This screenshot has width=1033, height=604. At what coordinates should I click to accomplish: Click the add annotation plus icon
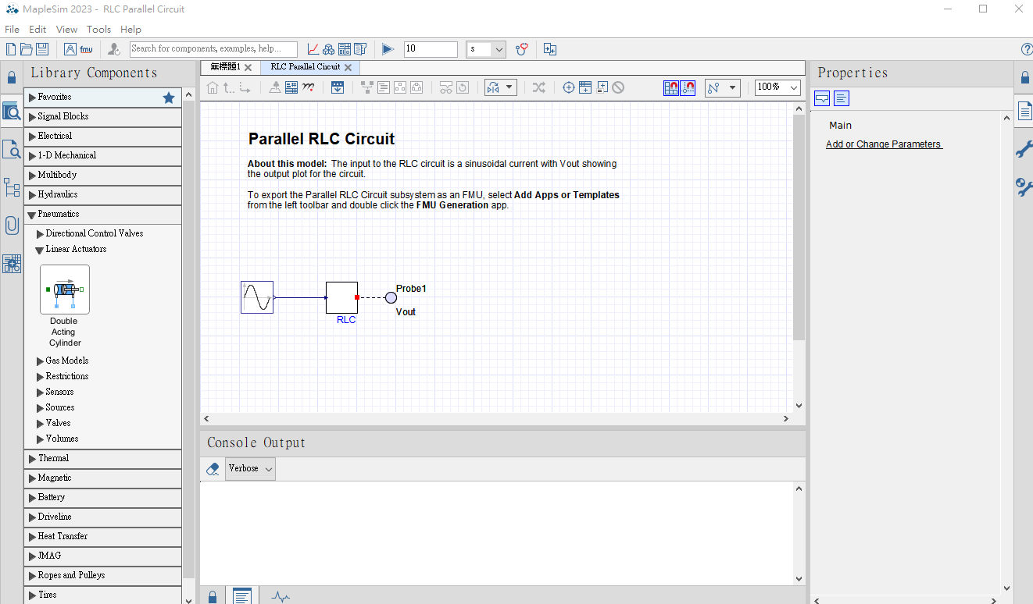602,87
